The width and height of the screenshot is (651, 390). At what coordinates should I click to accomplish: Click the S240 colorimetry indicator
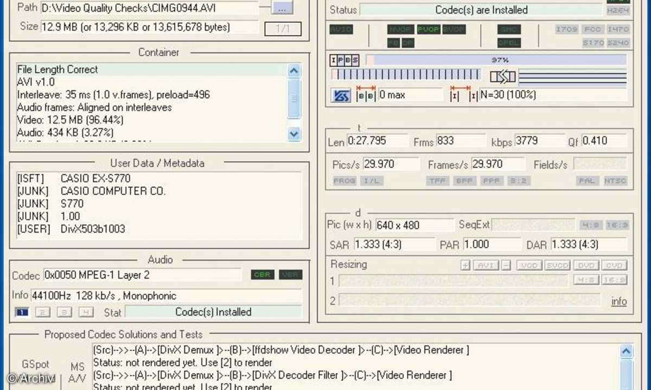[618, 42]
